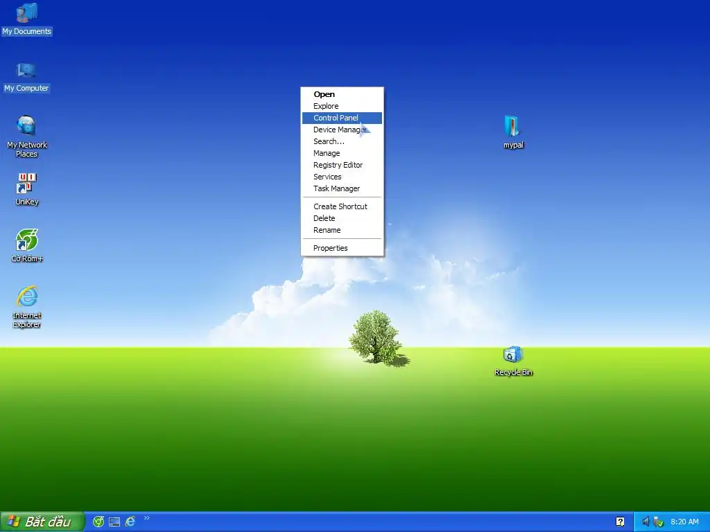Select the My Documents desktop icon
This screenshot has width=710, height=532.
(x=27, y=19)
